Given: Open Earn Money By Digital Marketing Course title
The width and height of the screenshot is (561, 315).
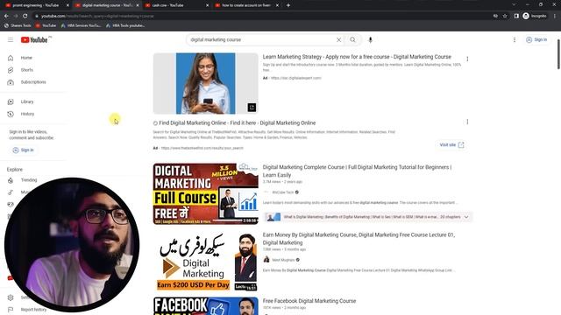Looking at the screenshot, I should [359, 239].
